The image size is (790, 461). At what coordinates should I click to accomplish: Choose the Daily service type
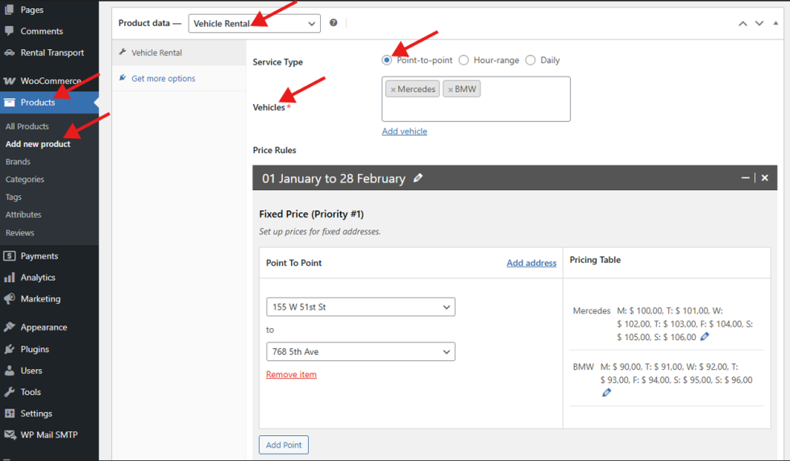click(530, 60)
